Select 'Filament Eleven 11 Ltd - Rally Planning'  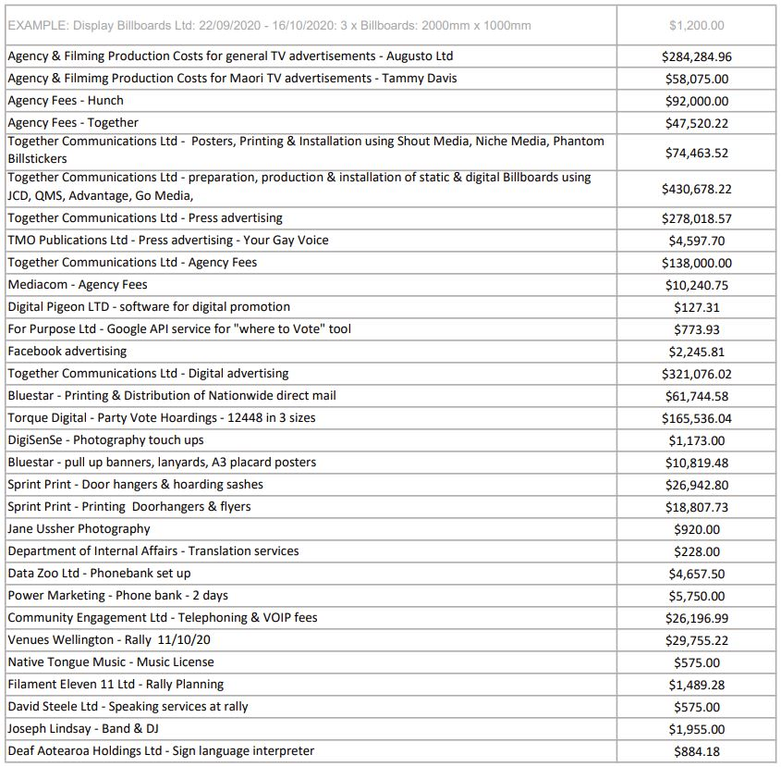[116, 684]
